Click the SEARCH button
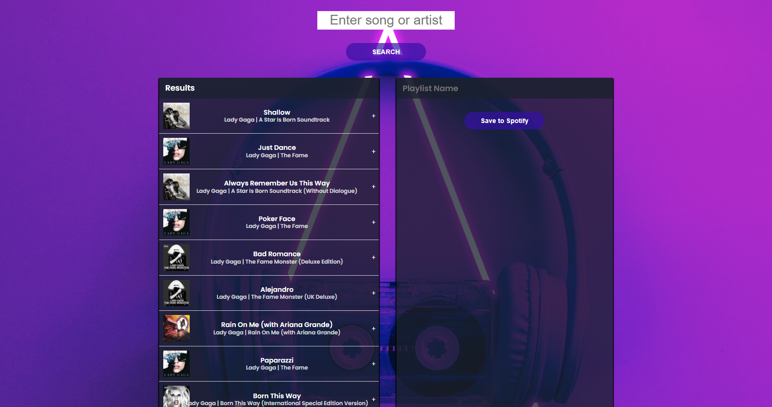The width and height of the screenshot is (772, 407). 386,52
